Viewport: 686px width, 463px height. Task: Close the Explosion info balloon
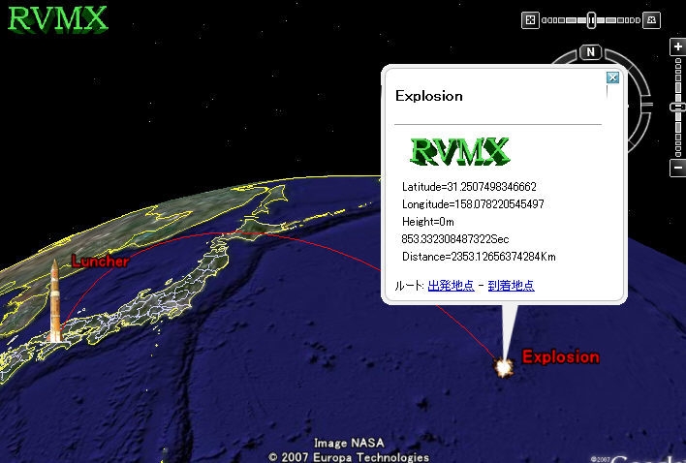612,78
